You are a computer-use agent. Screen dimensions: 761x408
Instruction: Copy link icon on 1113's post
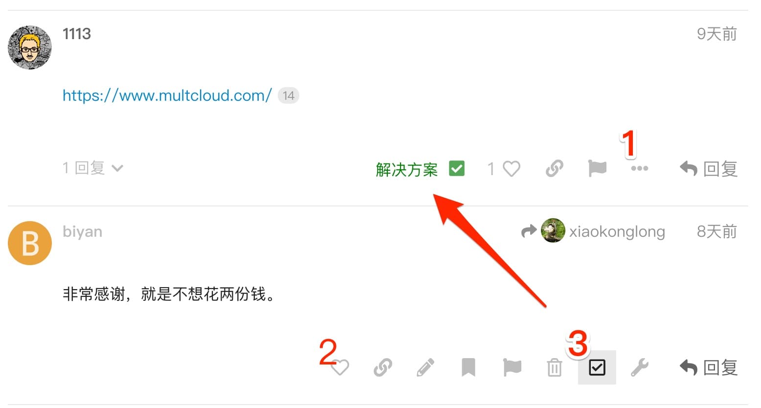point(554,169)
